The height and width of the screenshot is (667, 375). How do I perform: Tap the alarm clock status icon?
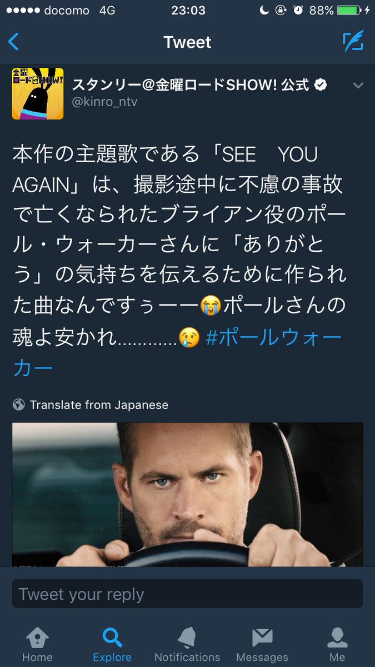coord(299,11)
